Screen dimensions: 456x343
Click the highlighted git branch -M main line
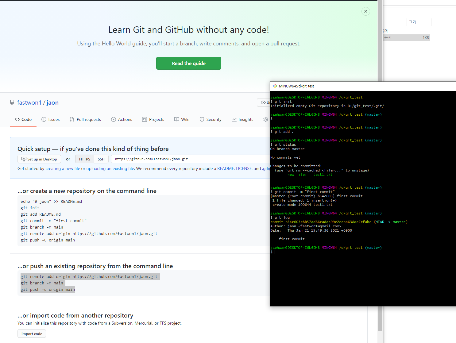pos(42,283)
